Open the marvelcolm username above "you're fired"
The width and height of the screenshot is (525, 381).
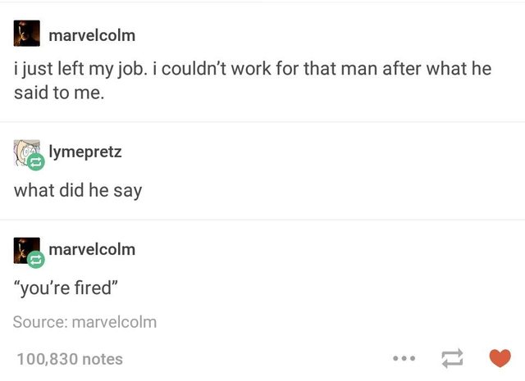point(92,248)
